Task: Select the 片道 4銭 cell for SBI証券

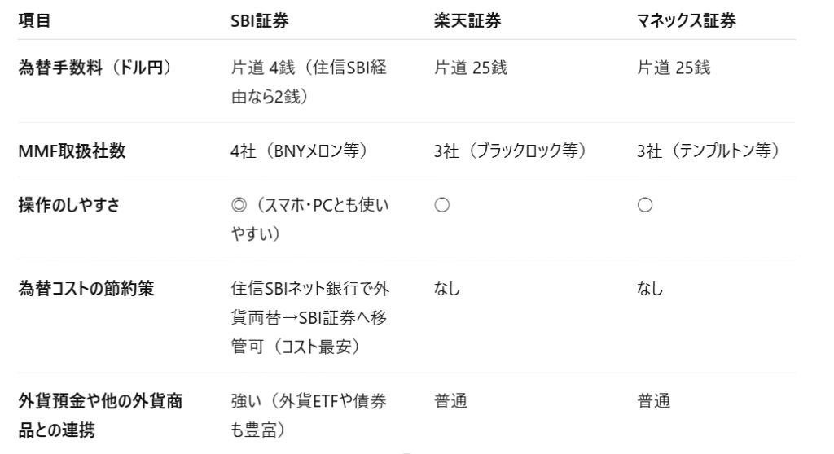Action: click(309, 82)
